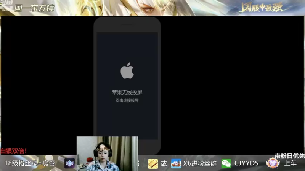Click the Apple logo on the phone screen
The width and height of the screenshot is (305, 171).
[x=127, y=70]
